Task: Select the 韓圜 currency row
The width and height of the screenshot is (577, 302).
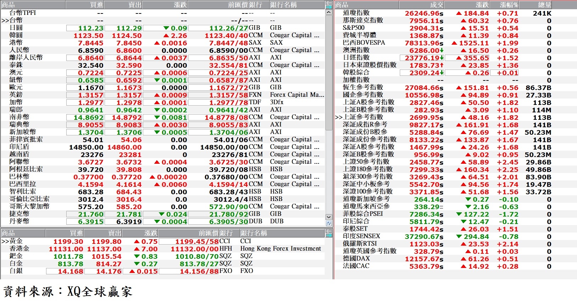Action: click(x=163, y=35)
